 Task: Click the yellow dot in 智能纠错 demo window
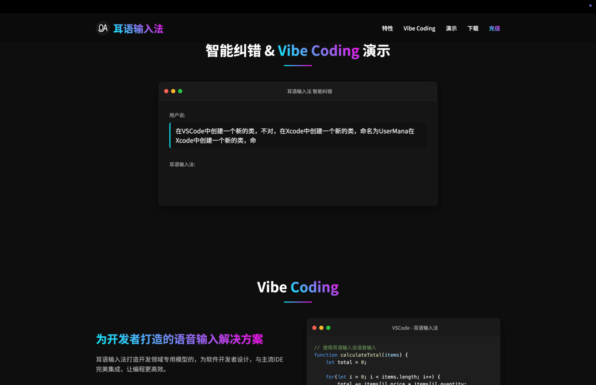pos(173,91)
